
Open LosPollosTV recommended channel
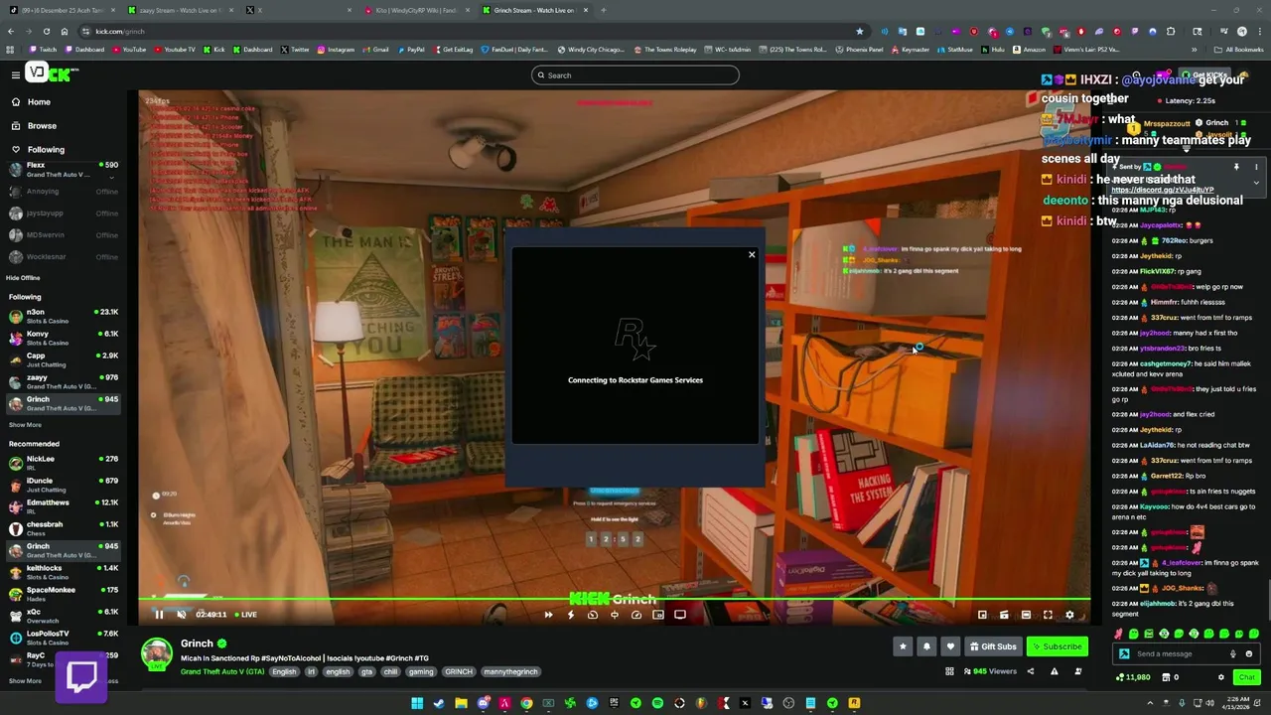point(62,638)
